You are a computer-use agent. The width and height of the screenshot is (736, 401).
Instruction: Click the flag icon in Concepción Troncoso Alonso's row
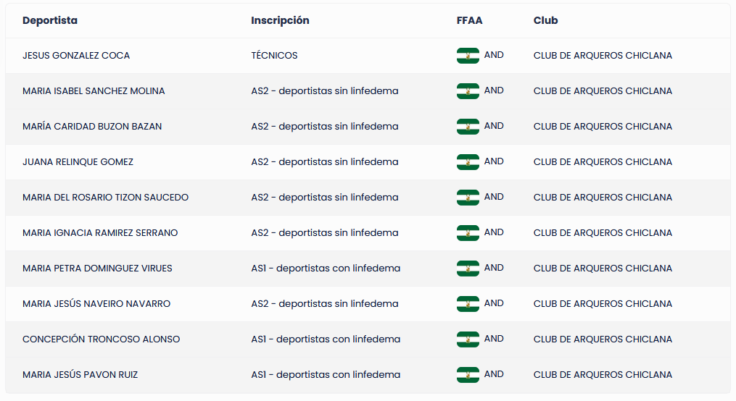pos(468,339)
